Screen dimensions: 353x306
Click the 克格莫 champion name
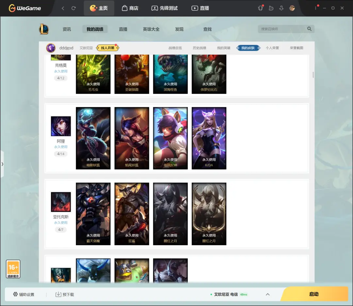tap(61, 65)
